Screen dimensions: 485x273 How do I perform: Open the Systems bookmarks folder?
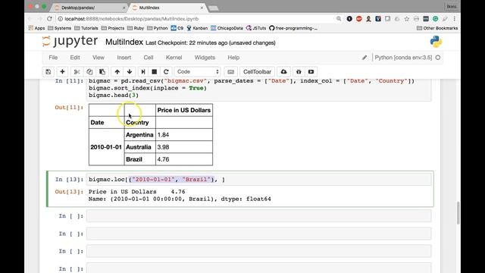point(59,28)
